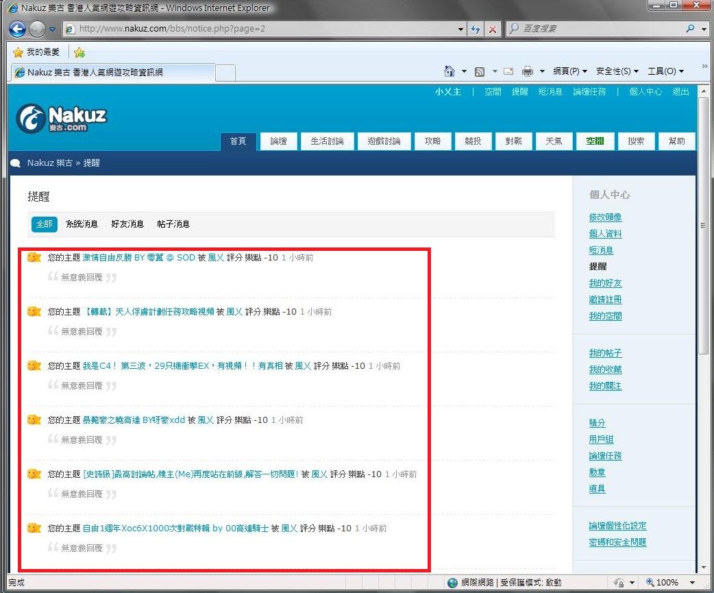The height and width of the screenshot is (593, 714).
Task: Click 退出 to log out
Action: pyautogui.click(x=680, y=92)
